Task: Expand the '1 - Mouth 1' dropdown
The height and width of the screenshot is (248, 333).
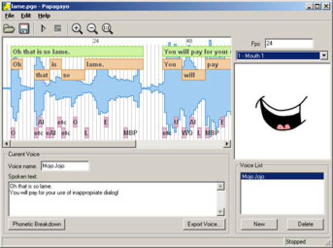Action: click(324, 56)
